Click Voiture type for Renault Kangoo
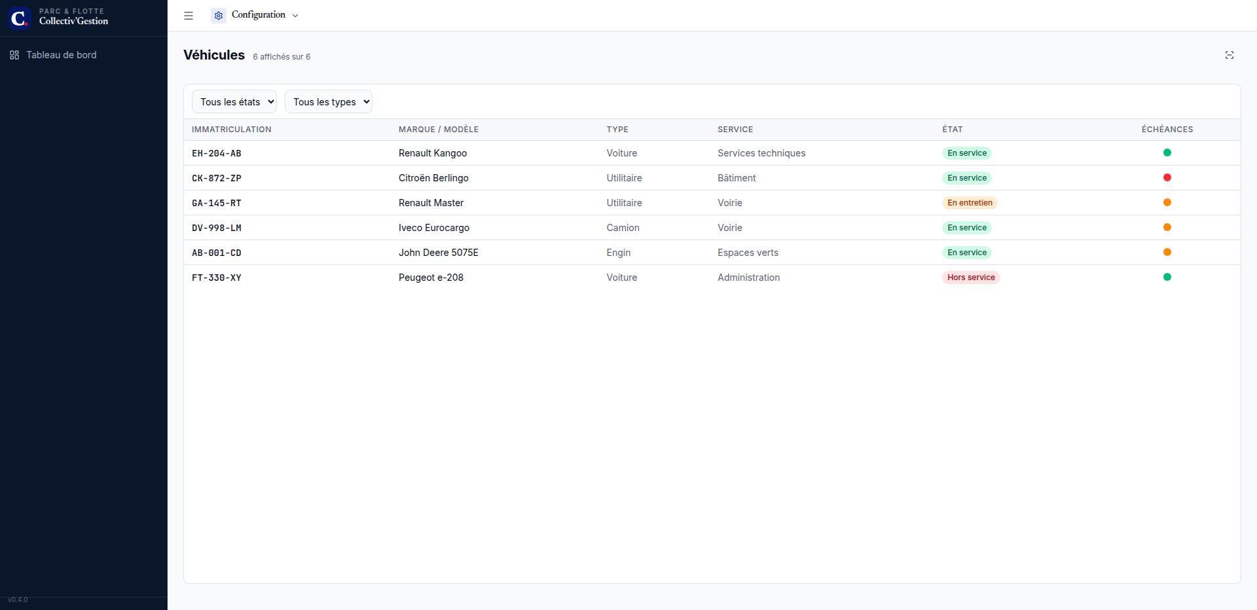This screenshot has height=610, width=1257. click(x=621, y=153)
